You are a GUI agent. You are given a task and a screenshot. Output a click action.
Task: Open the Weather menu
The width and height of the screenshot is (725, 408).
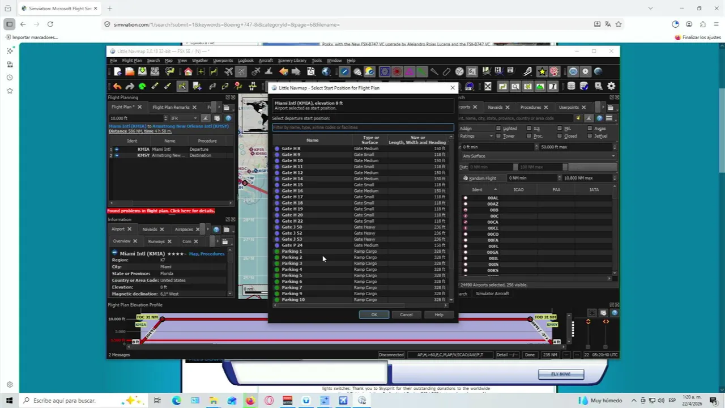tap(200, 61)
